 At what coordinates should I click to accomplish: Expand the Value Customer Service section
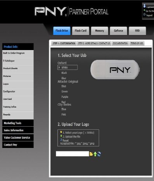[x=18, y=137]
